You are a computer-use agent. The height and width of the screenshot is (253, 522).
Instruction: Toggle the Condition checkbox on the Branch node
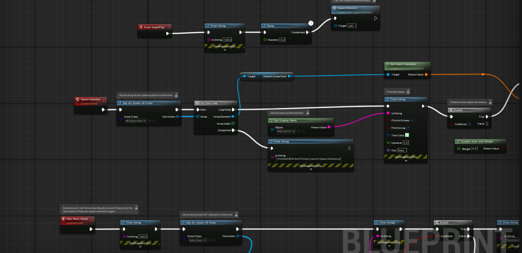tap(469, 124)
